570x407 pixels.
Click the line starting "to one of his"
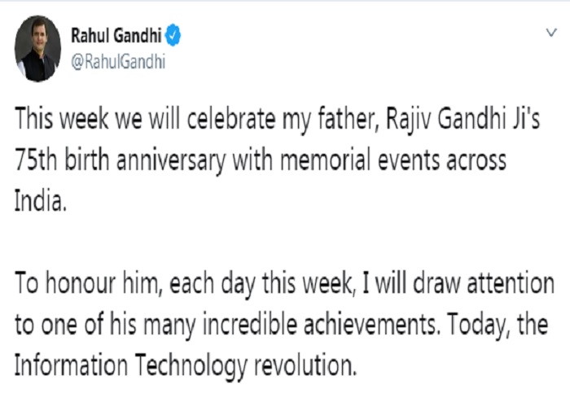tap(282, 324)
